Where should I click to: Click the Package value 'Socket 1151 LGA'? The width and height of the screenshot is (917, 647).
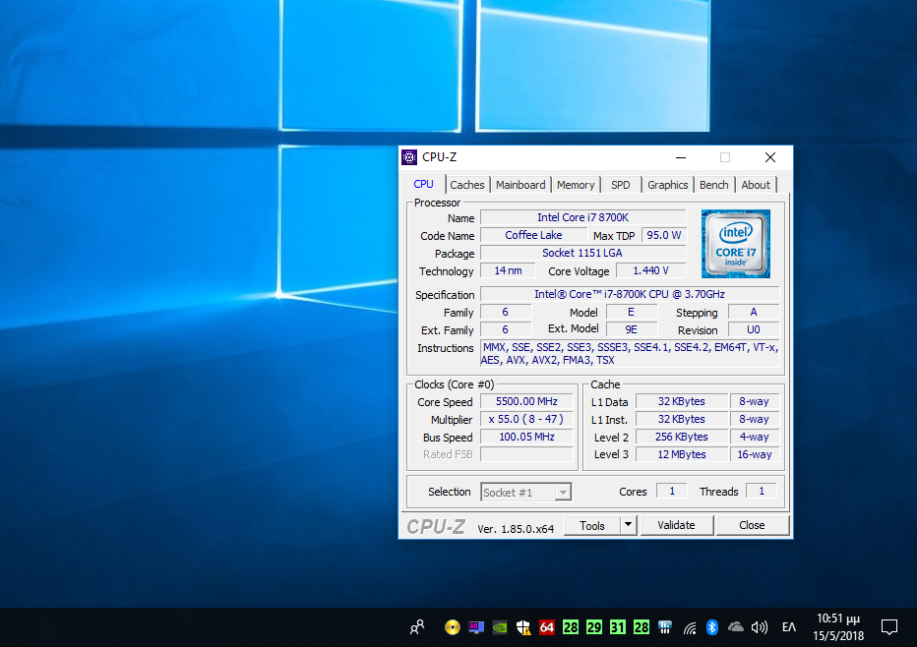coord(582,253)
